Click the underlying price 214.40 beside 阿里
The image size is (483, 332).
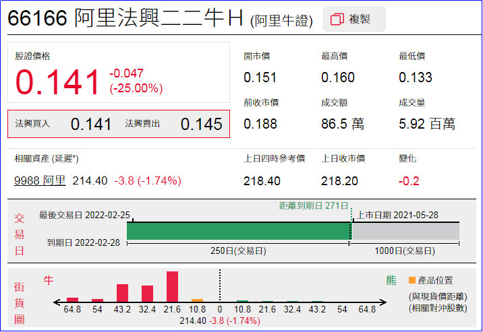coord(90,180)
